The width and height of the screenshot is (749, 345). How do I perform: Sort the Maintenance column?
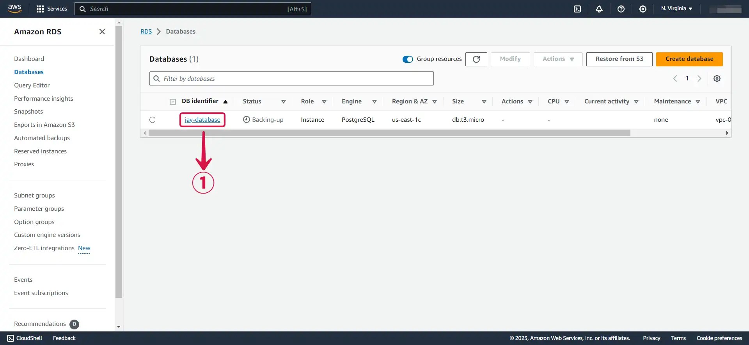click(698, 101)
